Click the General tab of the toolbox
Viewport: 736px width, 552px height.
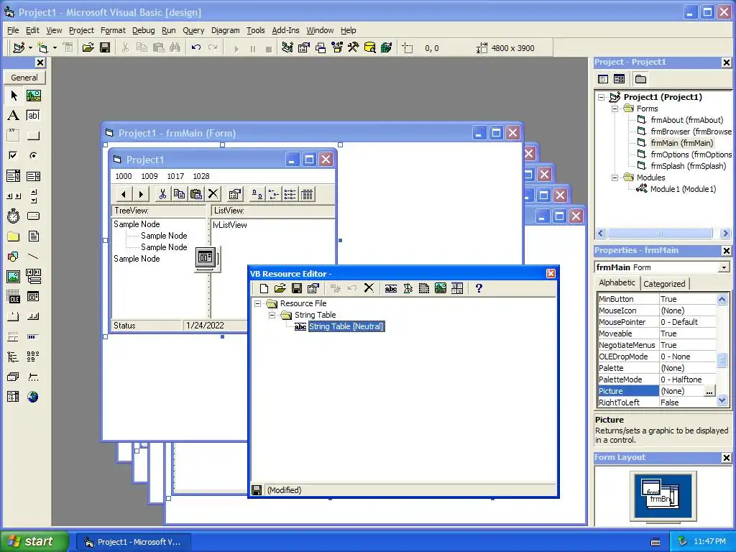tap(24, 78)
